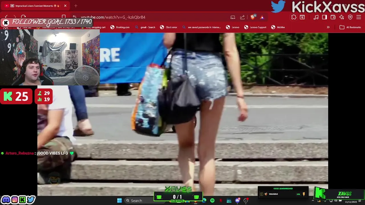Toggle the sidebar panel icon

click(x=325, y=17)
